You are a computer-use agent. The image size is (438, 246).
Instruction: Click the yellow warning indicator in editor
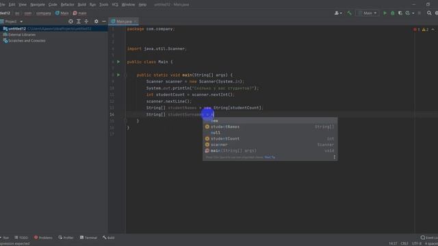[x=425, y=29]
